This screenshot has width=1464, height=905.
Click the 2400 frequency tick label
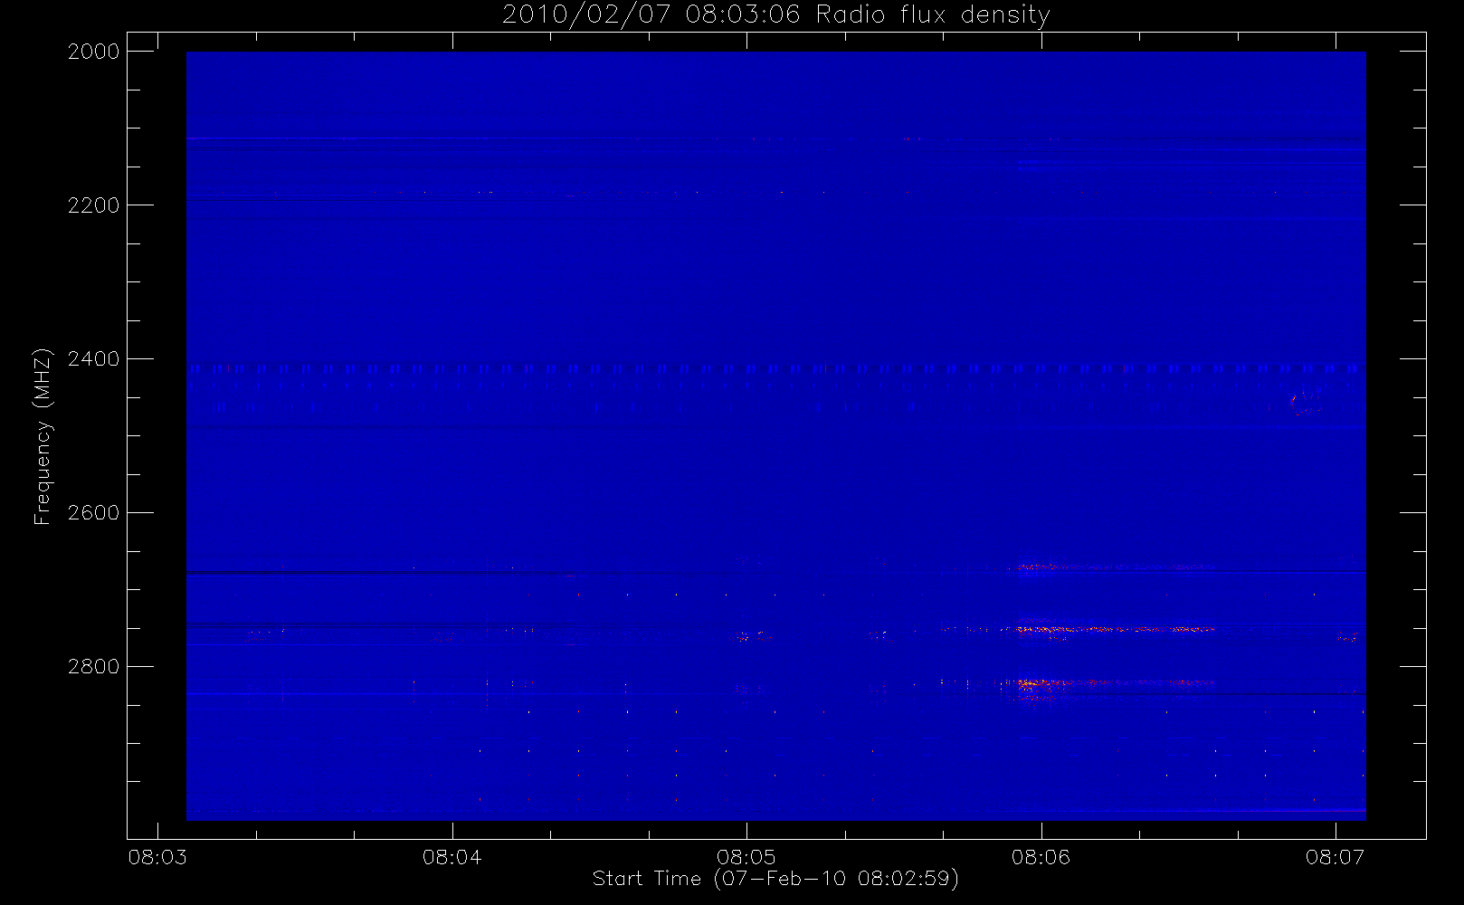tap(94, 359)
